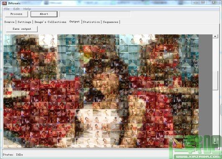Image resolution: width=222 pixels, height=159 pixels.
Task: Open the Sequences tab
Action: 111,22
